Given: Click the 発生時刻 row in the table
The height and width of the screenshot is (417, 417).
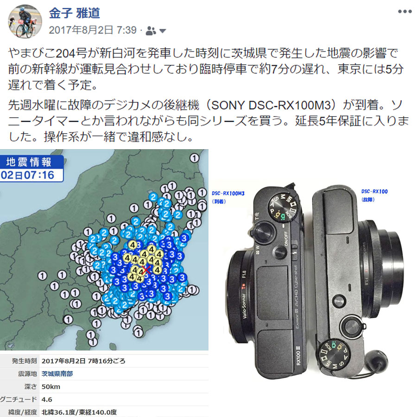Looking at the screenshot, I should [x=104, y=361].
